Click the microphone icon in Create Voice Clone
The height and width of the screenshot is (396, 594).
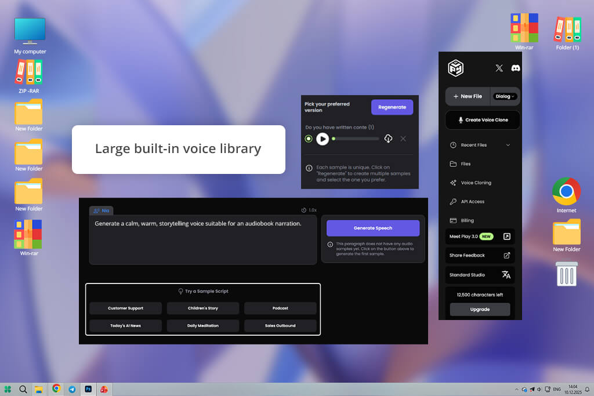[x=461, y=119]
